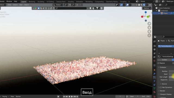
Task: Click the bookmark icon in filter bar
Action: (90, 8)
